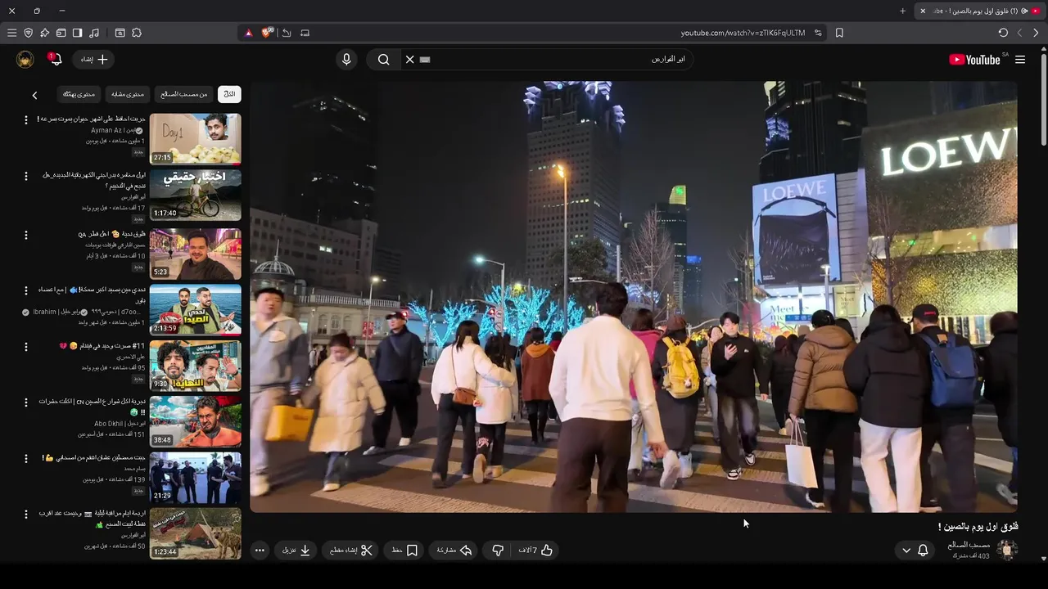Open options menu for the 2:13:59 fishing video
Image resolution: width=1048 pixels, height=589 pixels.
coord(25,290)
